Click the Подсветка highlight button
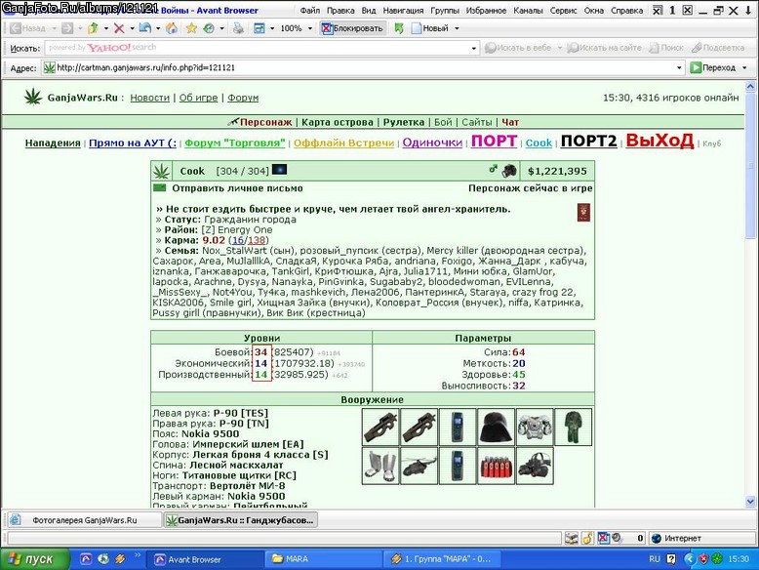The width and height of the screenshot is (759, 570). point(718,48)
